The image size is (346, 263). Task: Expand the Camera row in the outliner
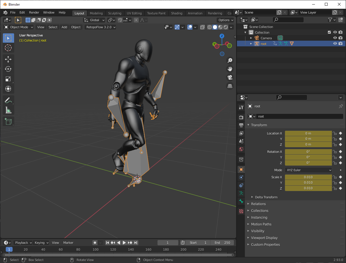(x=251, y=38)
